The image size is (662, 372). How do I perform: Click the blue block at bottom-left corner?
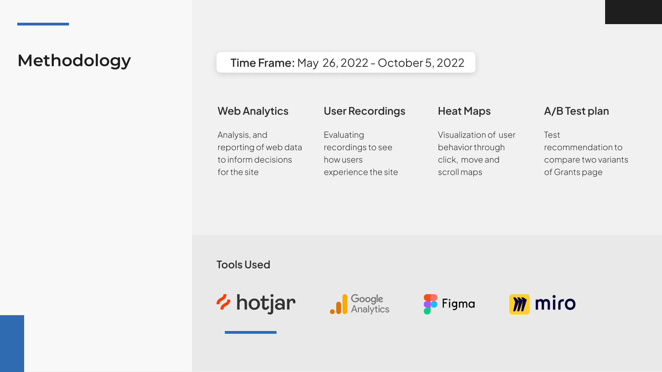tap(12, 343)
